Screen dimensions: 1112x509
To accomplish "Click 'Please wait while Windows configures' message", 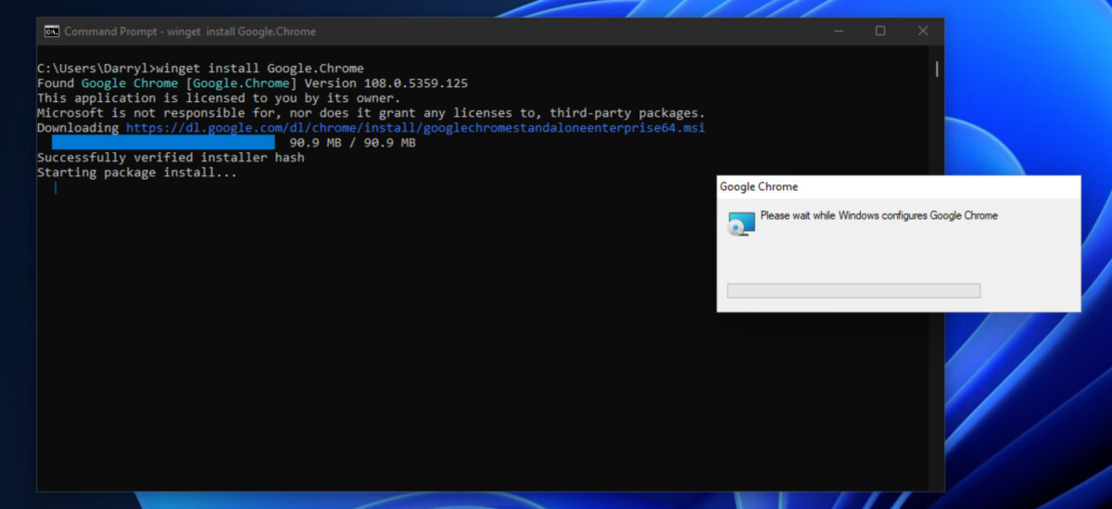I will [x=878, y=216].
